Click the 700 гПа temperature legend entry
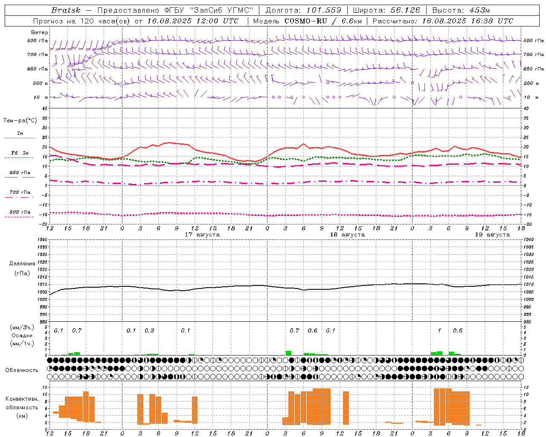This screenshot has width=546, height=437. (20, 192)
